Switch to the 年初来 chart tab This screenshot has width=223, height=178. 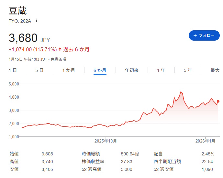131,70
